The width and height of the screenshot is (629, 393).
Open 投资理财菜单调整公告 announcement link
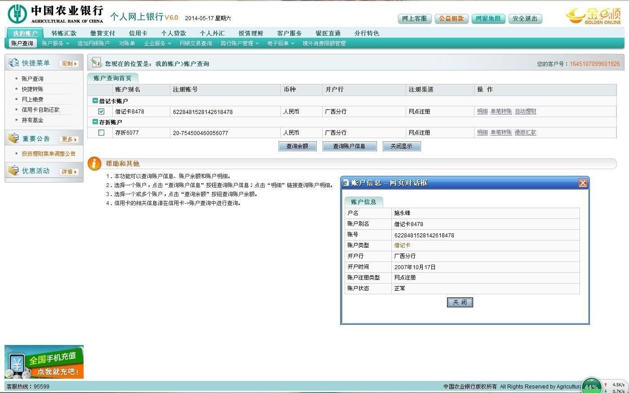point(49,153)
